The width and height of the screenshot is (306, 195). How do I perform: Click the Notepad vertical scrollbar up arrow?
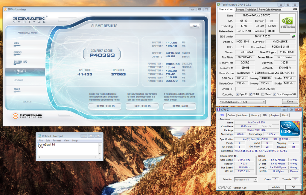click(x=100, y=145)
